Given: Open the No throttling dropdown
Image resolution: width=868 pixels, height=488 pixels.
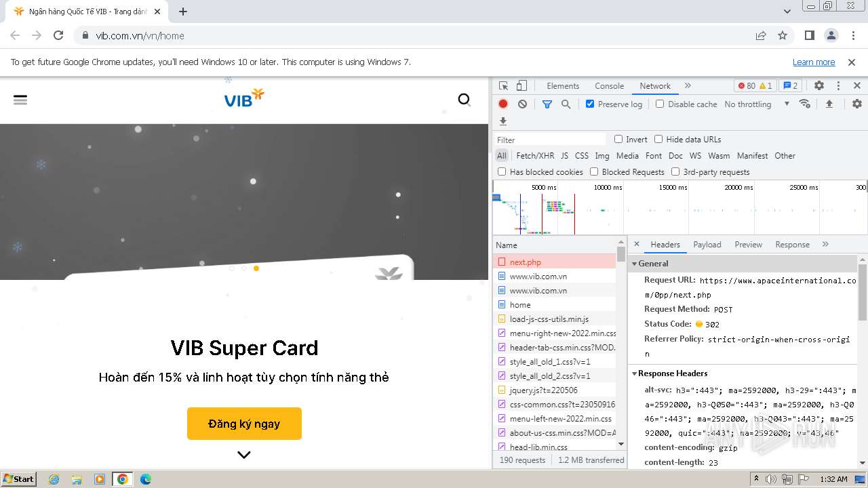Looking at the screenshot, I should point(757,104).
